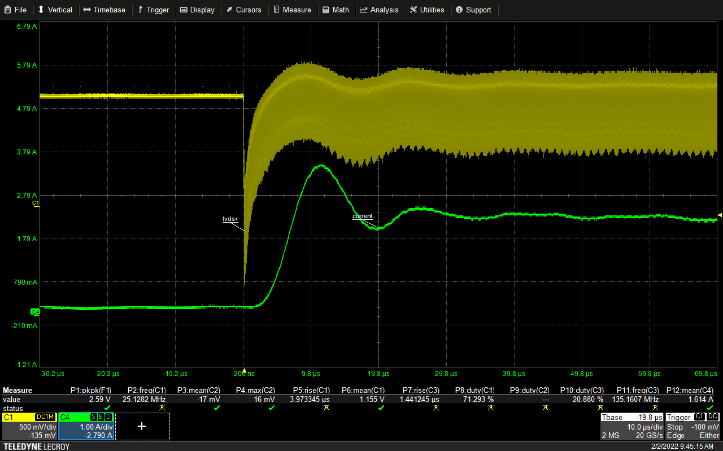
Task: Click the warning status icon under P7
Action: point(436,407)
